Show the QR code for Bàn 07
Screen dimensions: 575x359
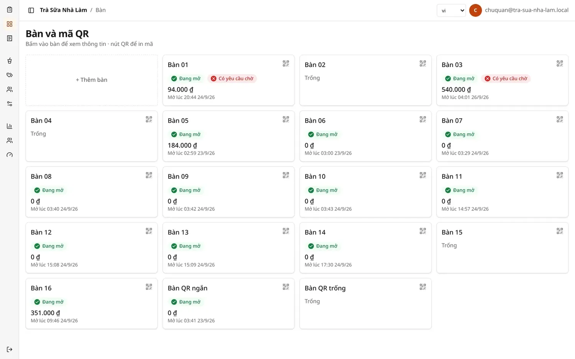click(560, 119)
